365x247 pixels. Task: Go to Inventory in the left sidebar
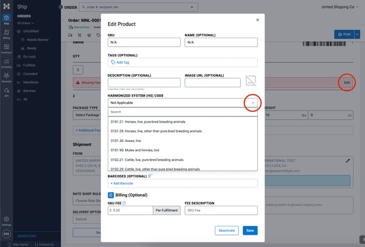click(6, 48)
